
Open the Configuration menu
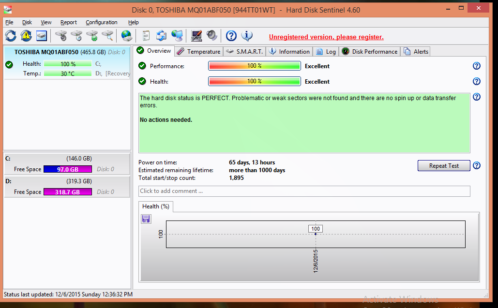[101, 22]
